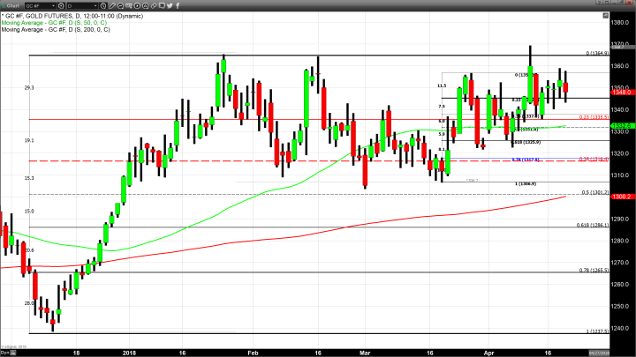This screenshot has width=636, height=357.
Task: Click the red 1300.2 price label on axis
Action: 617,197
